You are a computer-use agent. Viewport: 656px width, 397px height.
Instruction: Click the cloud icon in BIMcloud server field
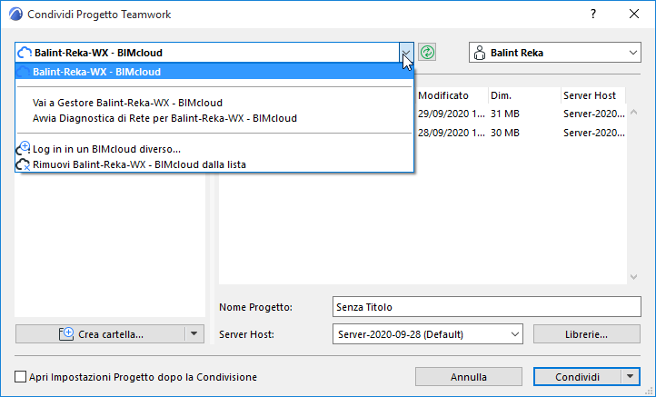click(25, 53)
